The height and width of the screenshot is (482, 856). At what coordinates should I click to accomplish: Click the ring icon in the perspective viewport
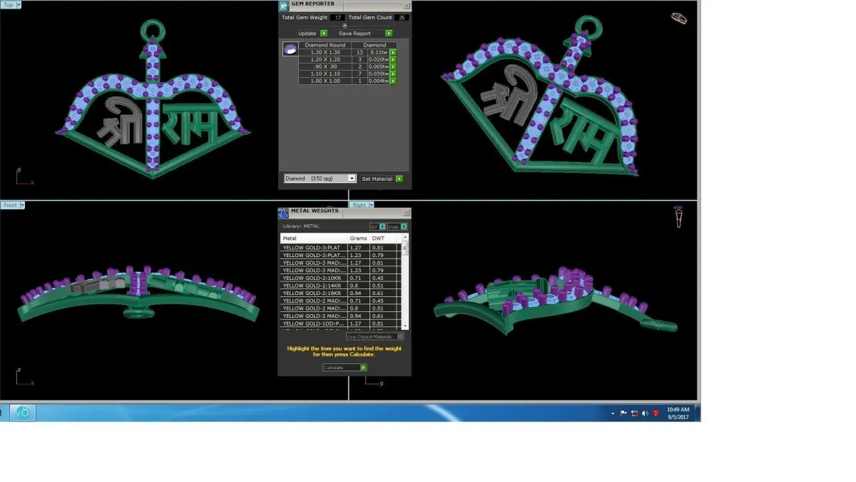click(x=679, y=19)
